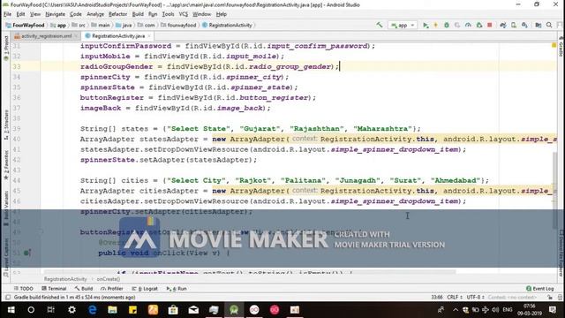
Task: Click the src breadcrumb folder
Action: pos(79,25)
